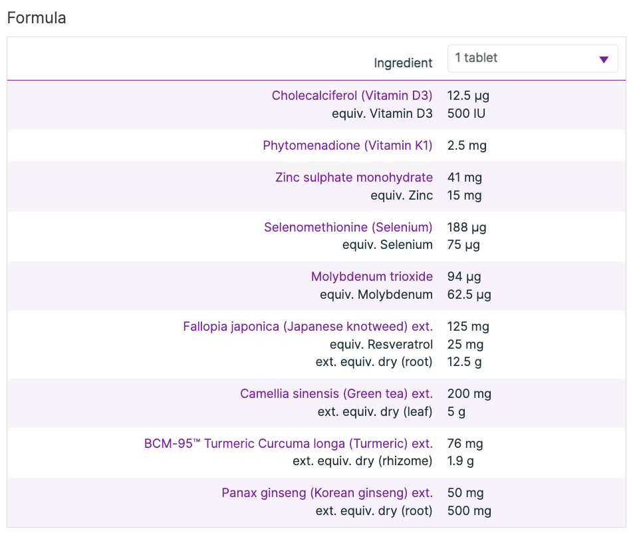Screen dimensions: 633x543
Task: Click the Phytomenadione (Vitamin K1) link
Action: pos(348,145)
